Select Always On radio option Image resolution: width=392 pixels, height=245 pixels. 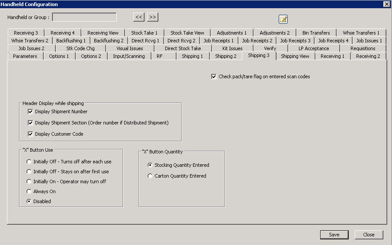click(29, 191)
